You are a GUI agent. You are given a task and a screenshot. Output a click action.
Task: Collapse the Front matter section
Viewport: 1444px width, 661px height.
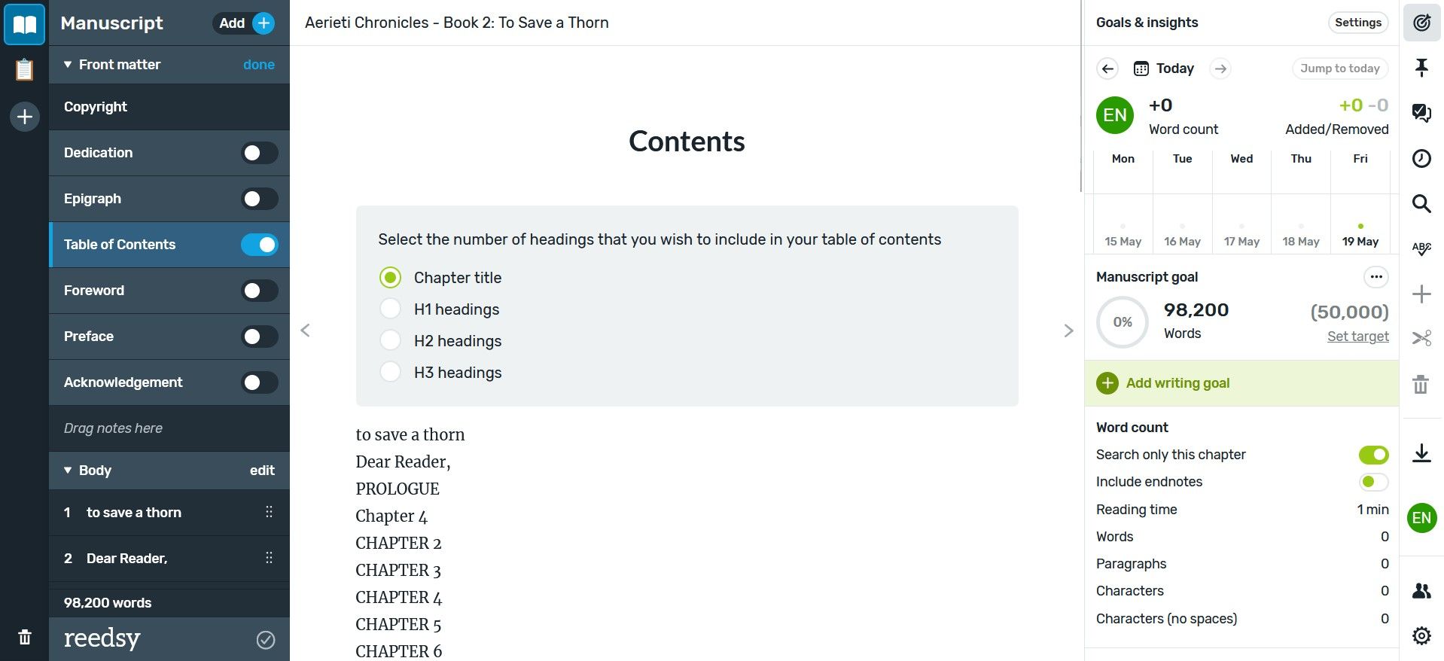(68, 65)
